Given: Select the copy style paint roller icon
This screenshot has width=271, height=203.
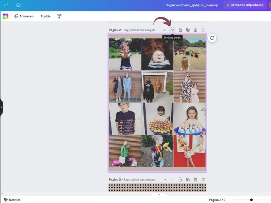Looking at the screenshot, I should click(59, 16).
